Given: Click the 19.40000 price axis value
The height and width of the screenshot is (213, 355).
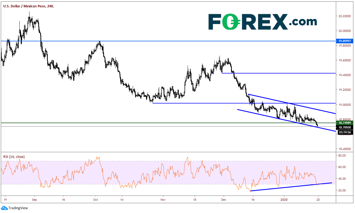Looking at the screenshot, I should tap(345, 75).
